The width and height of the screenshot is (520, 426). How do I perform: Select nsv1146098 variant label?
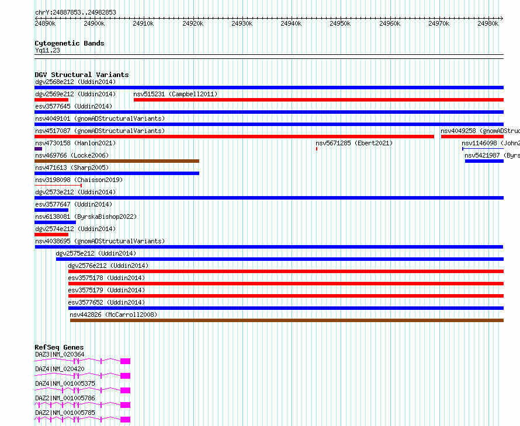point(491,143)
